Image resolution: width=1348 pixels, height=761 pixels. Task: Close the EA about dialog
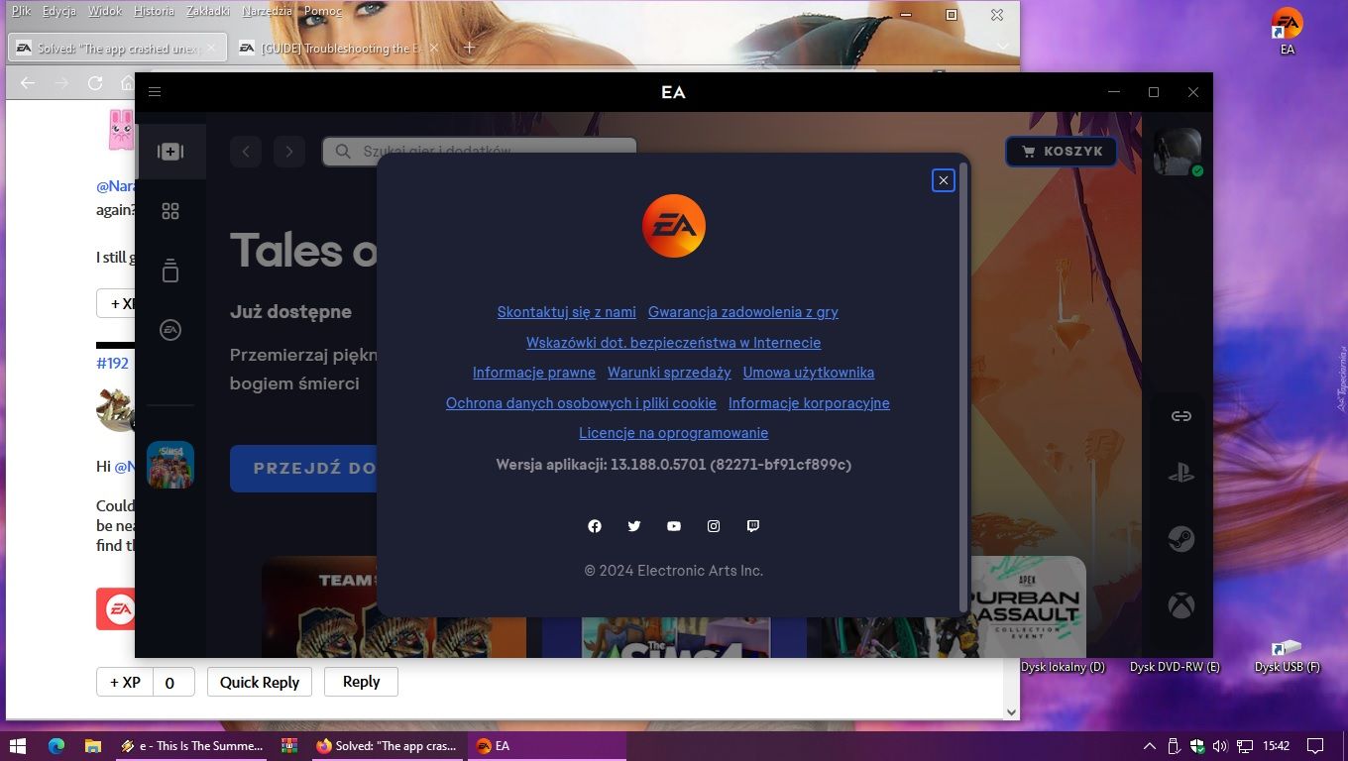pos(943,180)
